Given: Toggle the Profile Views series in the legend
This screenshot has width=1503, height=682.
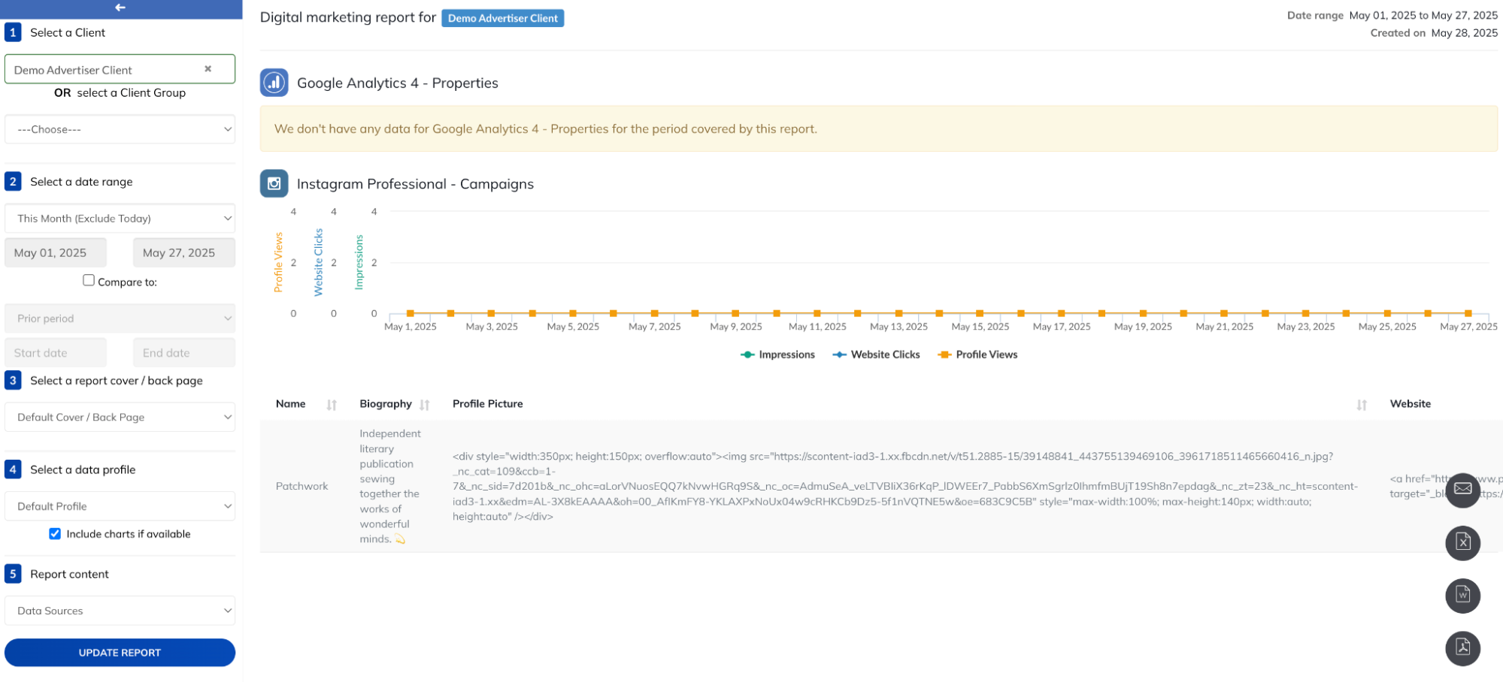Looking at the screenshot, I should tap(977, 354).
